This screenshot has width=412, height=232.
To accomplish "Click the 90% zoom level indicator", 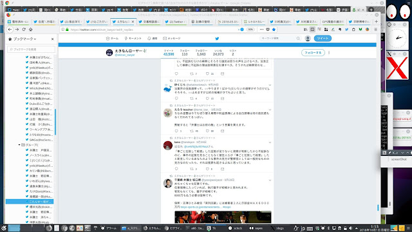I will click(x=250, y=30).
